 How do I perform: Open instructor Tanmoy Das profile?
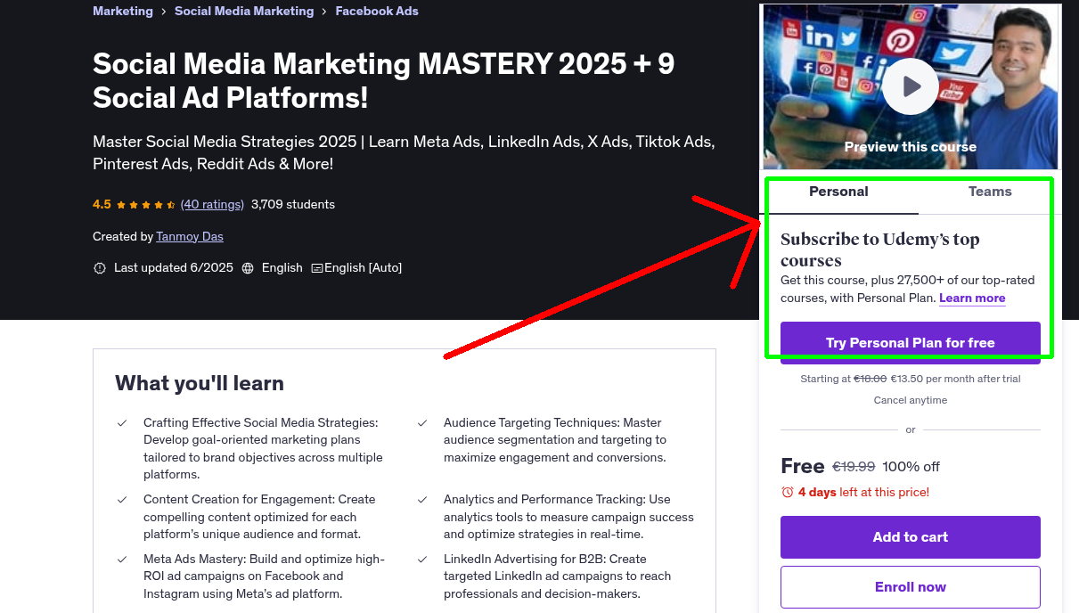tap(190, 236)
